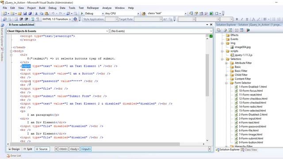283x159 pixels.
Task: Click the Cut scissors icon
Action: tap(36, 14)
